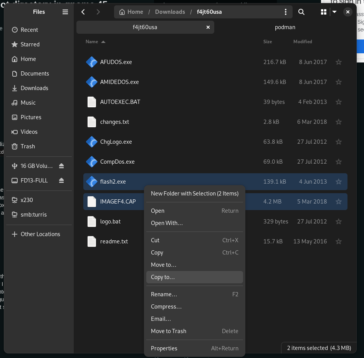Click Home in the path bar
Image resolution: width=364 pixels, height=358 pixels.
(131, 12)
